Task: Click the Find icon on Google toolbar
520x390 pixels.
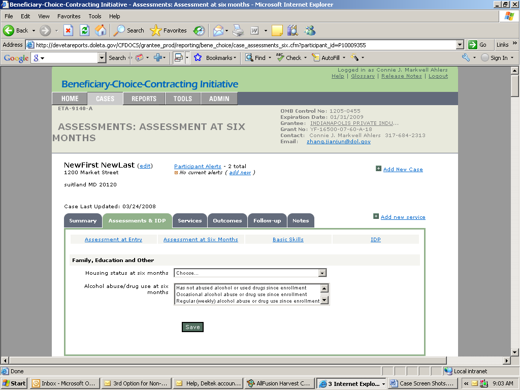Action: click(x=249, y=58)
